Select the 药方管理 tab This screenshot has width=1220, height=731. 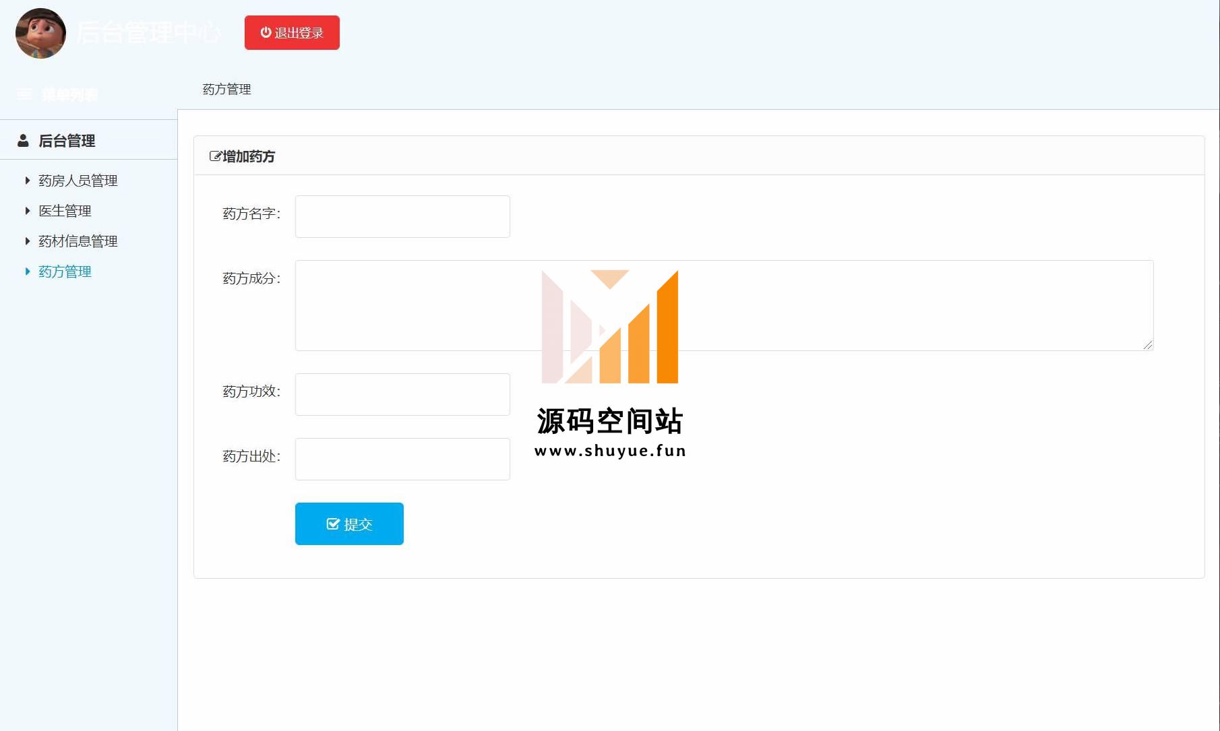tap(226, 90)
